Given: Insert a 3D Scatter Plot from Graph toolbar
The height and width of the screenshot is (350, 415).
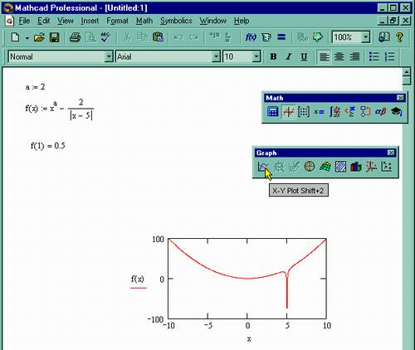Looking at the screenshot, I should coord(371,167).
